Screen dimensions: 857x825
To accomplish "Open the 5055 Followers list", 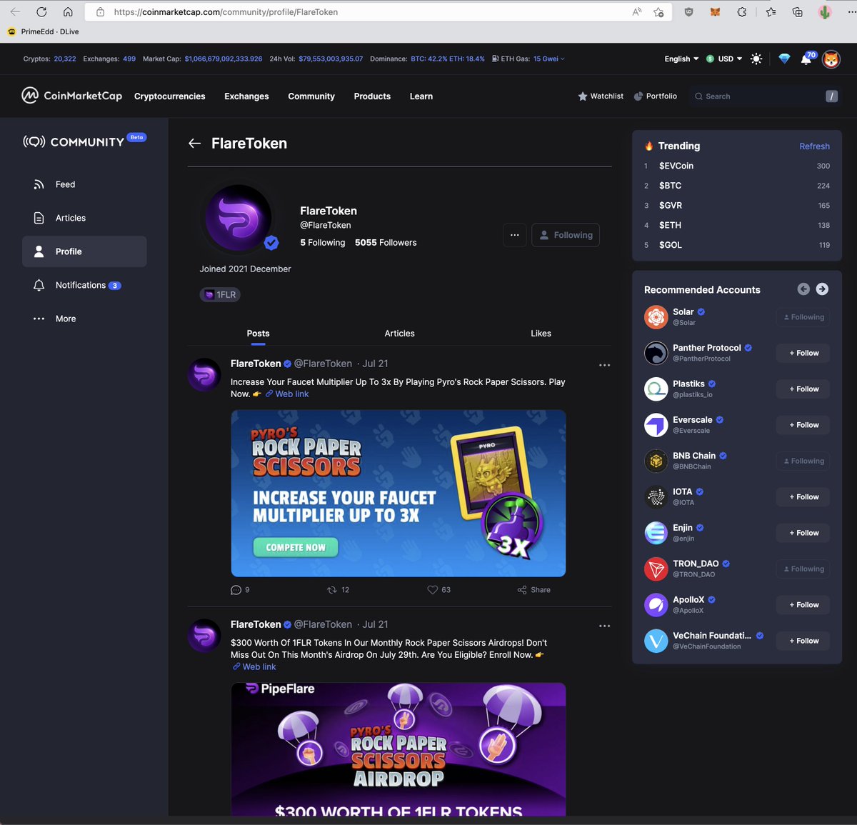I will coord(386,243).
